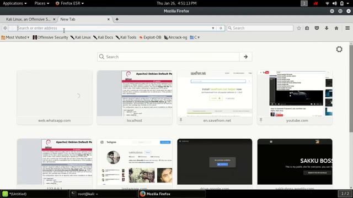The height and width of the screenshot is (198, 353).
Task: Switch to the root@kali terminal taskbar item
Action: pos(103,194)
